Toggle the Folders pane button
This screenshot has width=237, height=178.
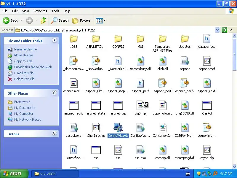81,20
